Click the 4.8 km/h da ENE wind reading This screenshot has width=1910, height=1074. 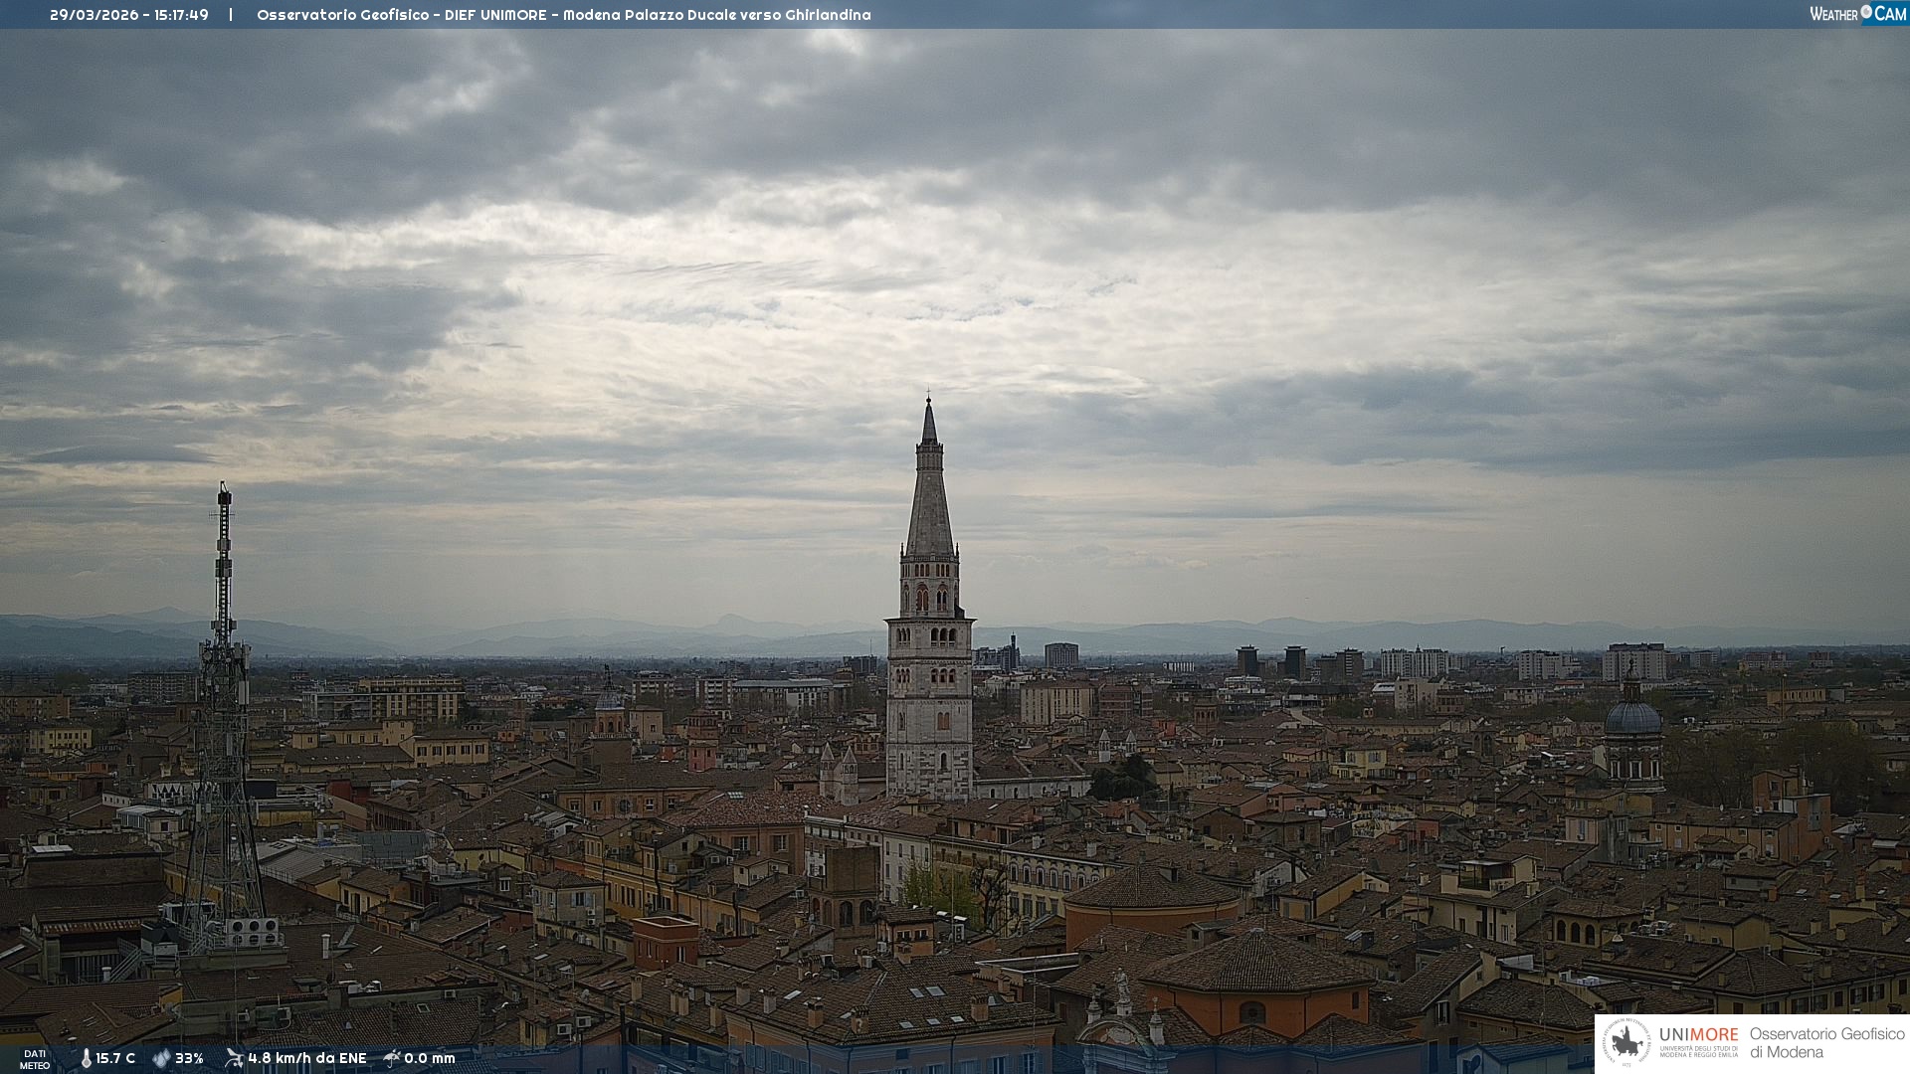tap(307, 1059)
